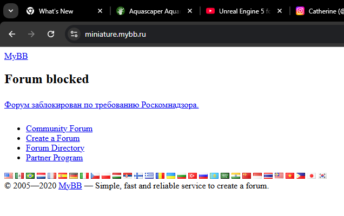Click the Hungary flag
Viewport: 344px width, 216px height.
pos(117,175)
